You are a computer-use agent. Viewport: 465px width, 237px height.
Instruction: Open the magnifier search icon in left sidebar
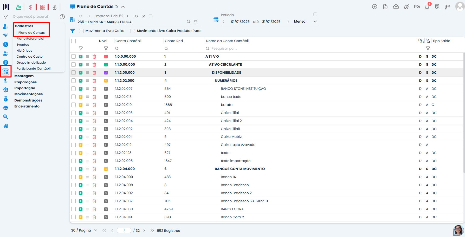pyautogui.click(x=6, y=117)
